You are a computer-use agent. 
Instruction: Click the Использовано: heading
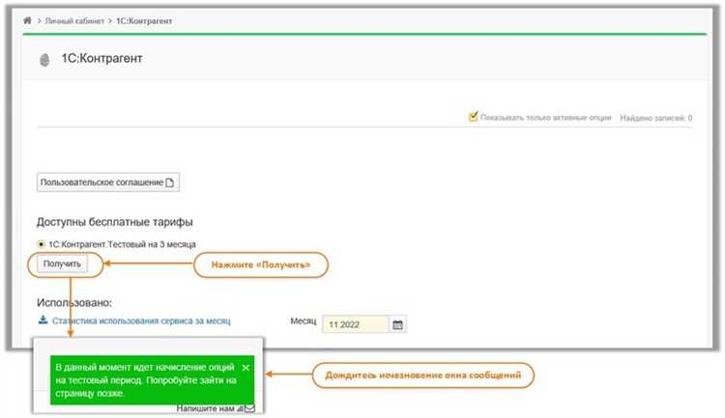coord(74,302)
